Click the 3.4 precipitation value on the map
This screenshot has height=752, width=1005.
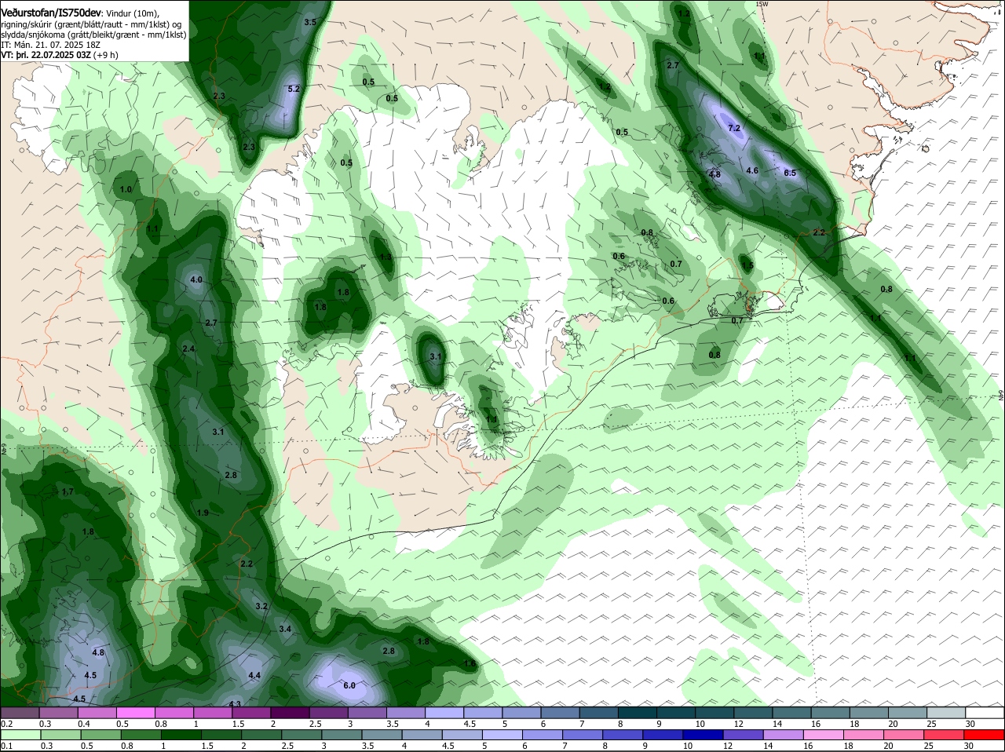click(285, 629)
